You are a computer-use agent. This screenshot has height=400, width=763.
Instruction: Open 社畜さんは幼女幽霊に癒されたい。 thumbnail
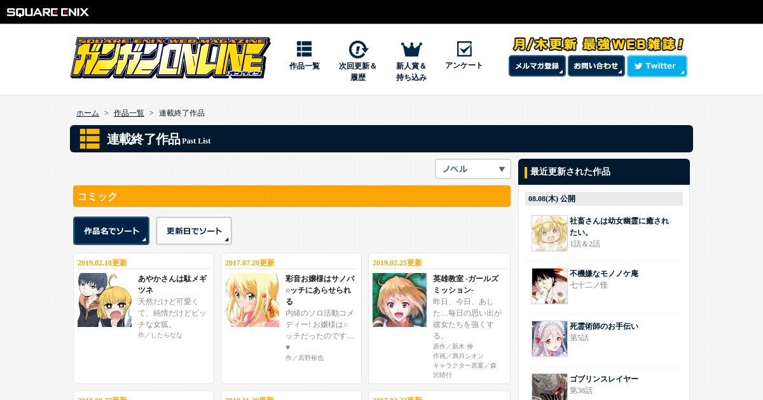click(549, 233)
